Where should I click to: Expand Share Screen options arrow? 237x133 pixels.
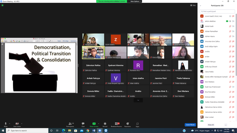pyautogui.click(x=99, y=124)
